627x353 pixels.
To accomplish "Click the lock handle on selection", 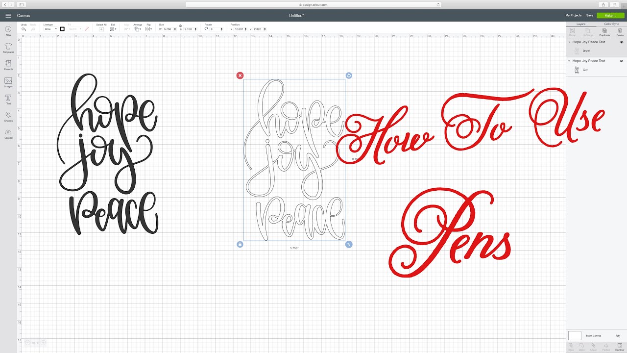I will pos(240,244).
